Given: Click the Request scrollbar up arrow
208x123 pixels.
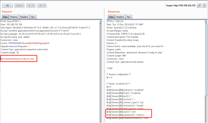Looking at the screenshot, I should point(101,21).
